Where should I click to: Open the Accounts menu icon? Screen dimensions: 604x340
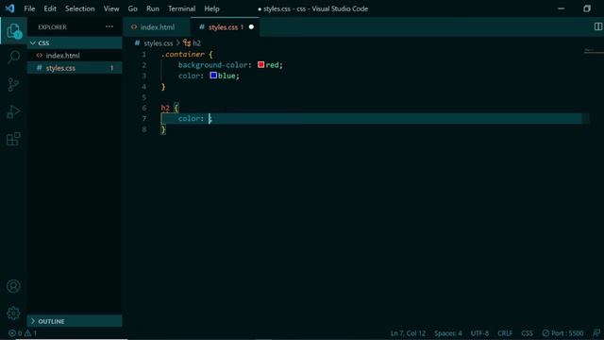coord(13,286)
